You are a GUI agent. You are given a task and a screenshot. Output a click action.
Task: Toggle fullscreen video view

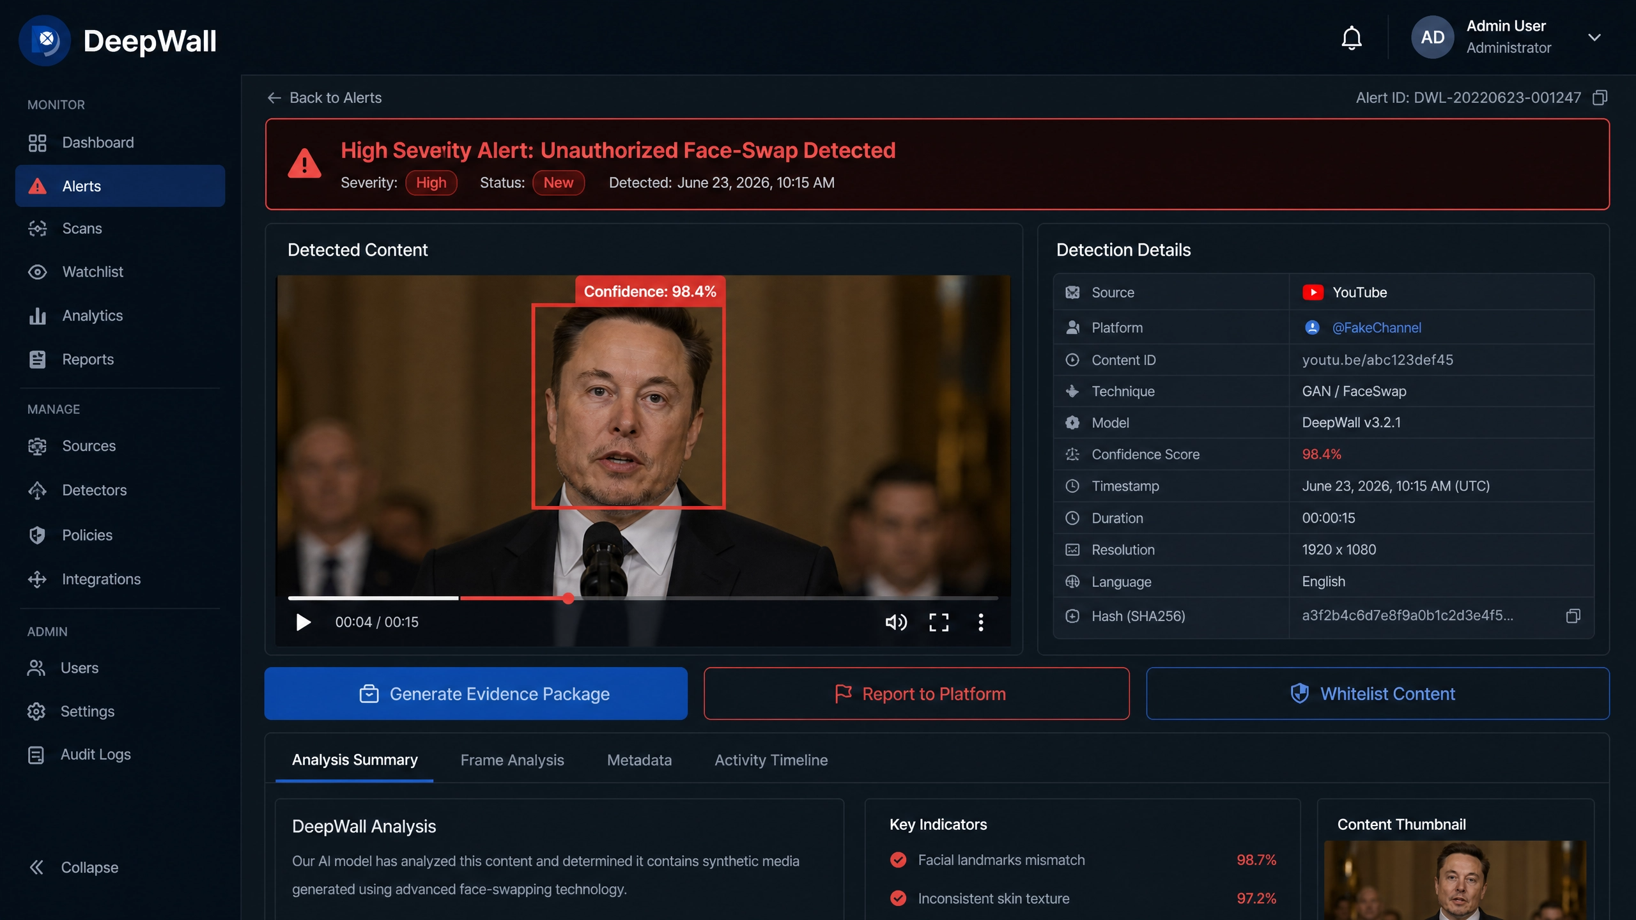(938, 622)
